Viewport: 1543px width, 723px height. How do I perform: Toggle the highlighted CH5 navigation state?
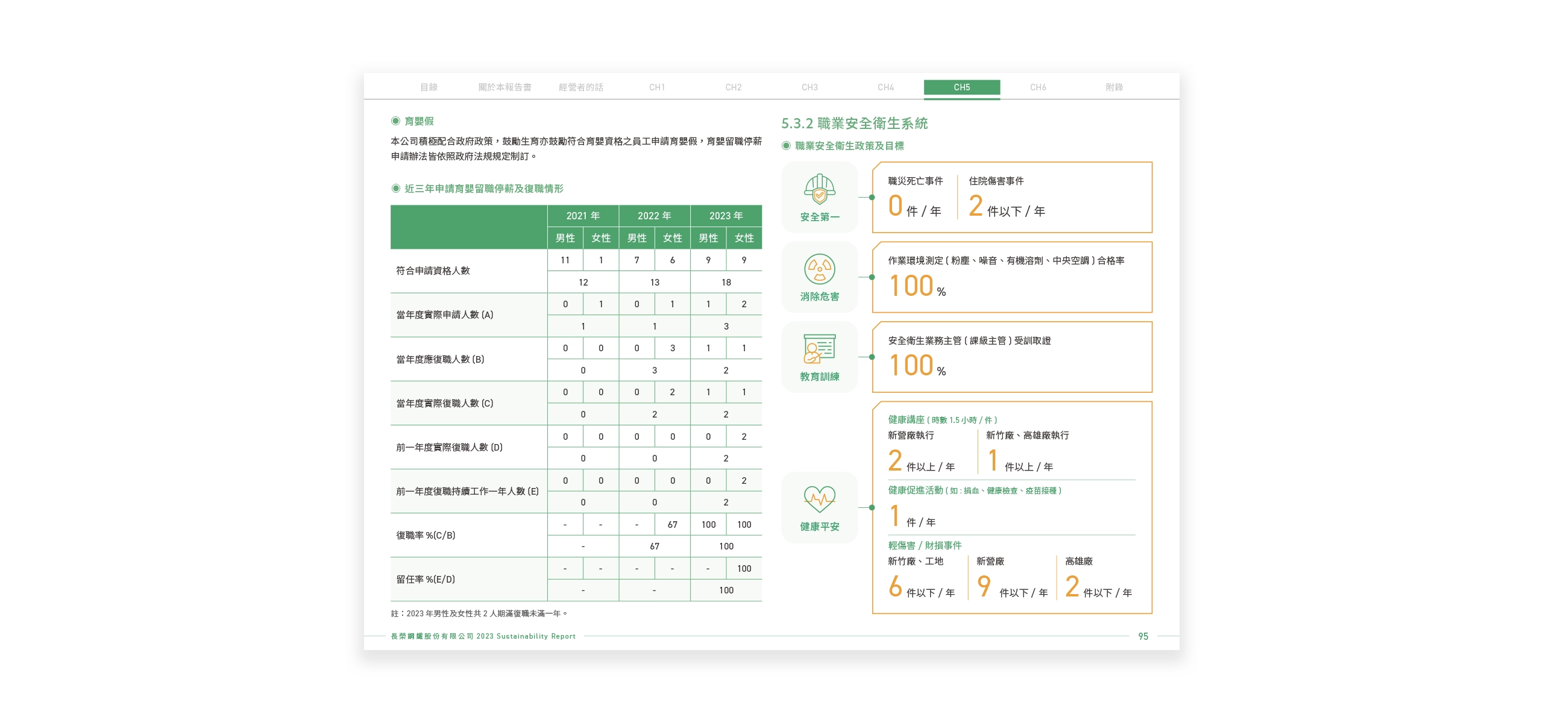[x=962, y=87]
